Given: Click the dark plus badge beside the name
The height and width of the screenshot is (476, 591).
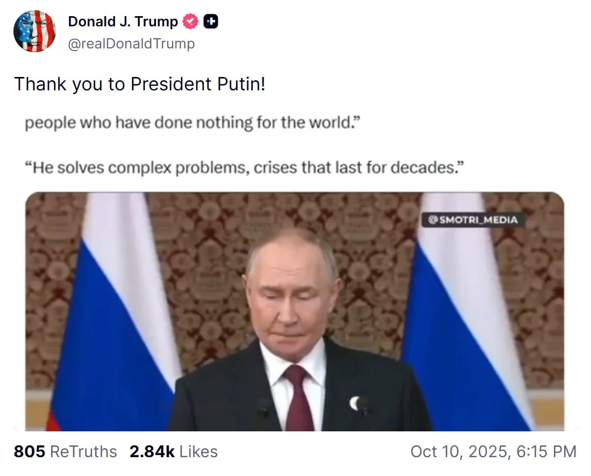Looking at the screenshot, I should (211, 22).
